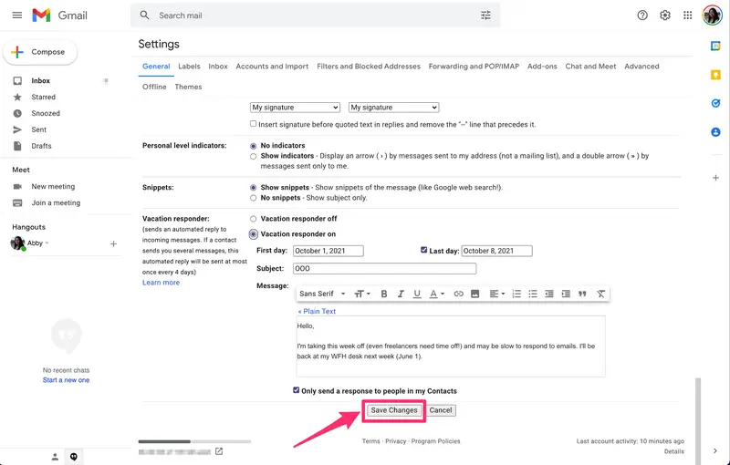This screenshot has width=730, height=465.
Task: Open Hangouts conversations icon at bottom
Action: pos(74,457)
